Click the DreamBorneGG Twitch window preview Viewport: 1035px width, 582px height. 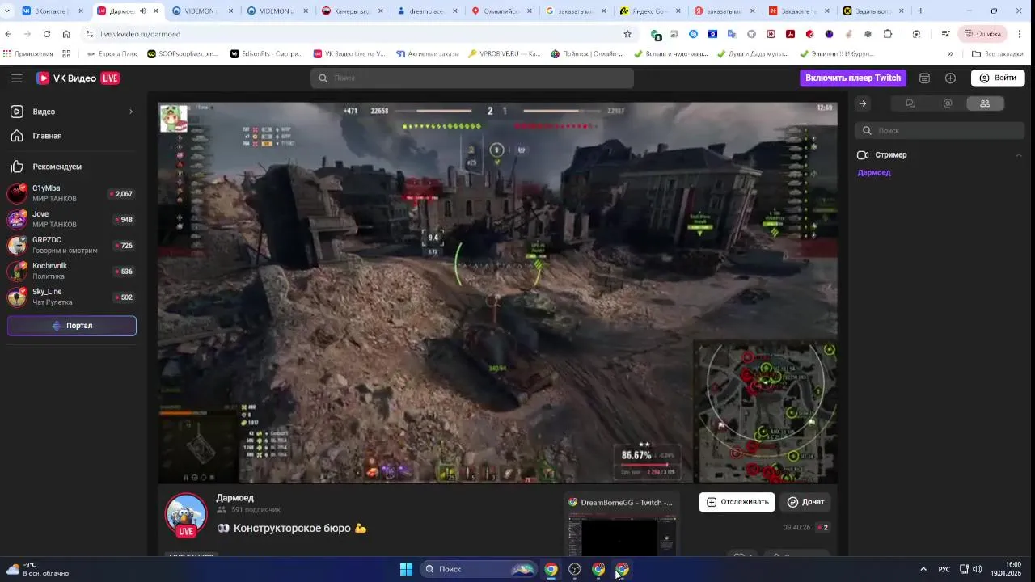pos(621,525)
